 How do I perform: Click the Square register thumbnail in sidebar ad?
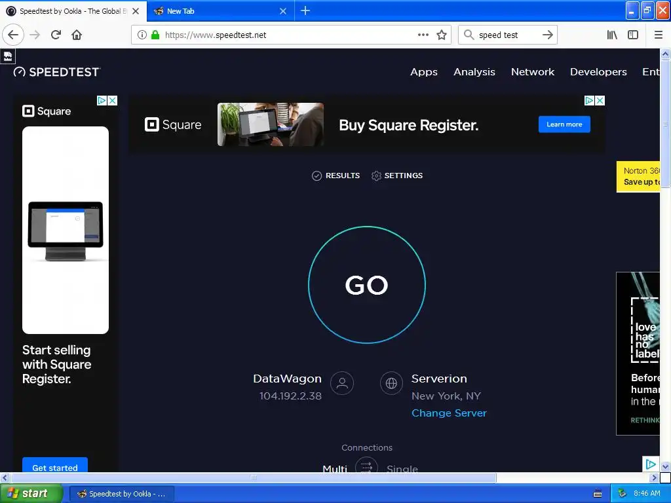66,230
